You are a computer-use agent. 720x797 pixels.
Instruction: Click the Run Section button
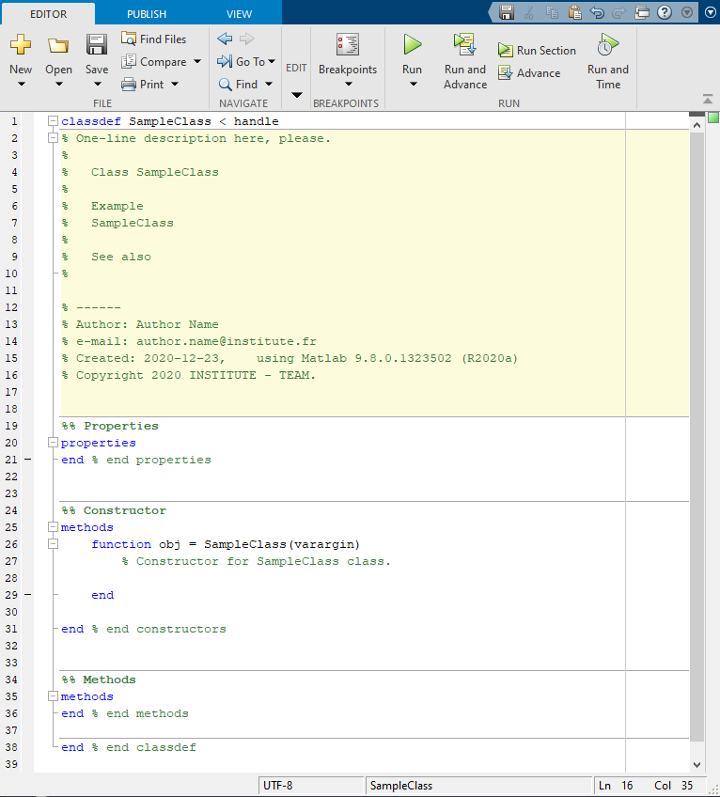click(537, 51)
